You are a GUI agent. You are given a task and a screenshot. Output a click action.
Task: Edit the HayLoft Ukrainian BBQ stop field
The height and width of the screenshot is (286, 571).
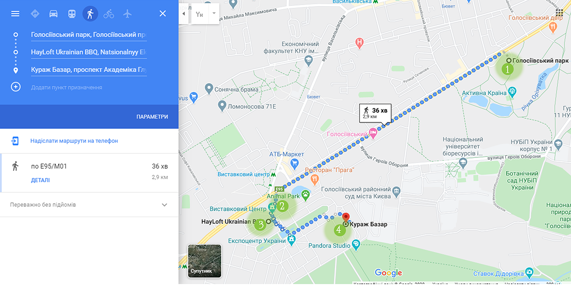coord(89,52)
